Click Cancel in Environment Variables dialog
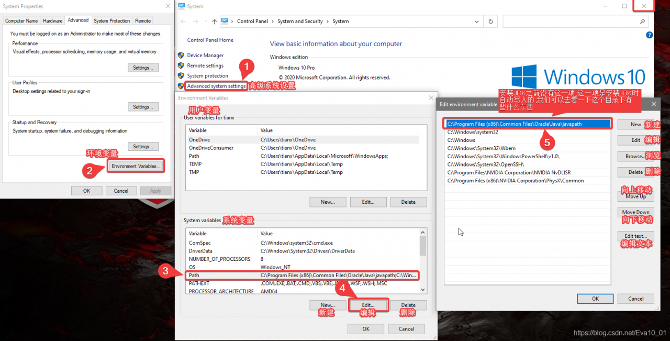The height and width of the screenshot is (341, 670). 406,329
